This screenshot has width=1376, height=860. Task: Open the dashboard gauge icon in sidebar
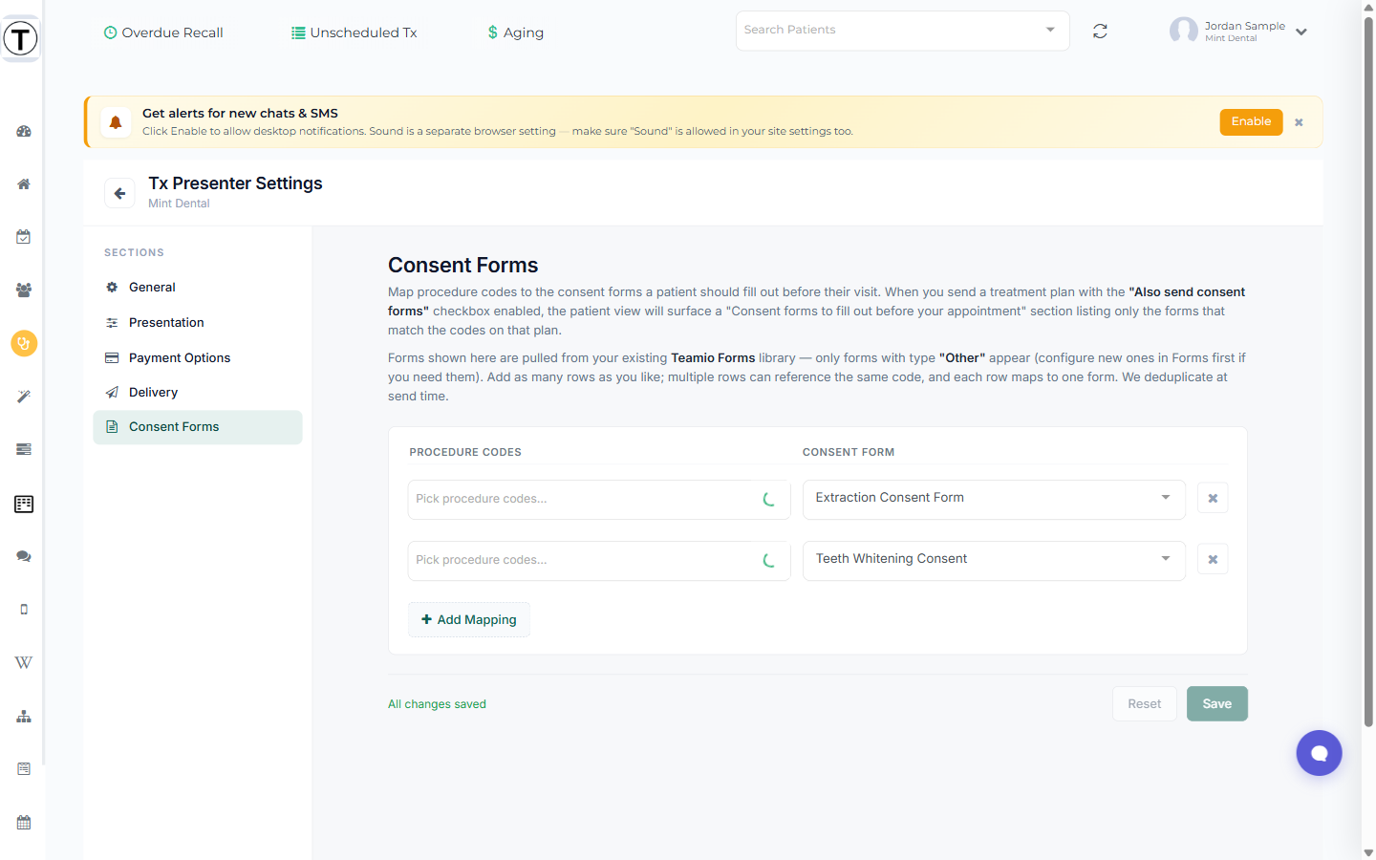point(24,131)
